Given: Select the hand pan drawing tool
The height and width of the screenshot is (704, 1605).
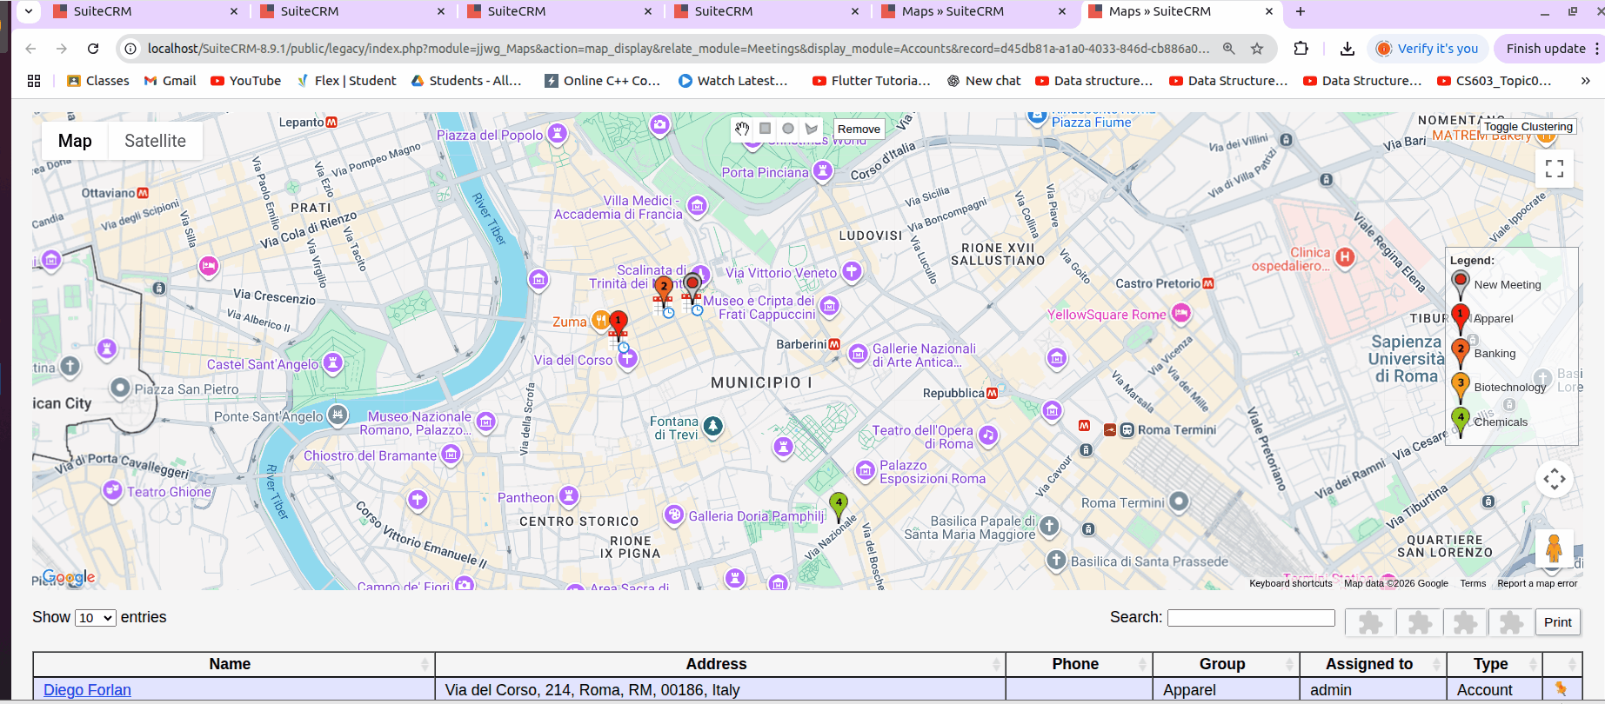Looking at the screenshot, I should pyautogui.click(x=741, y=129).
